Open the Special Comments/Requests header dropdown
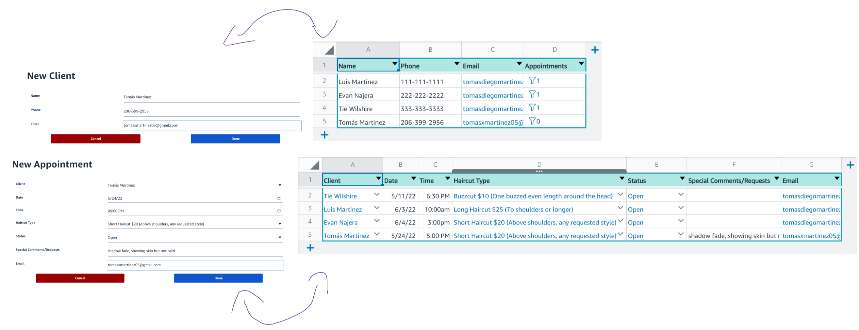 pyautogui.click(x=776, y=178)
